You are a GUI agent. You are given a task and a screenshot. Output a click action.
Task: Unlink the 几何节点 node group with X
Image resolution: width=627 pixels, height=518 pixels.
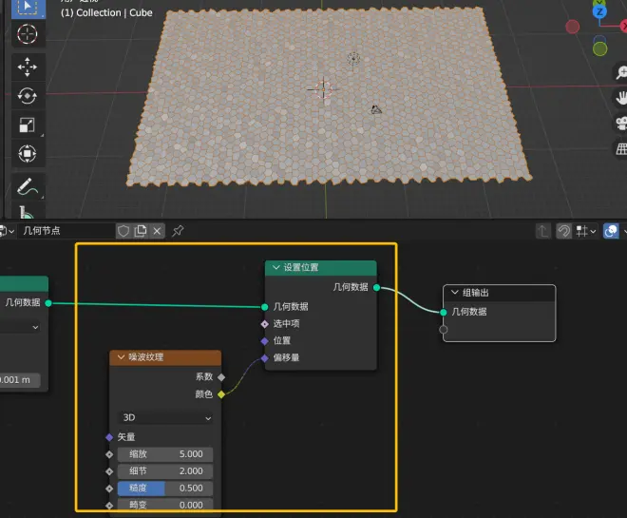click(158, 231)
